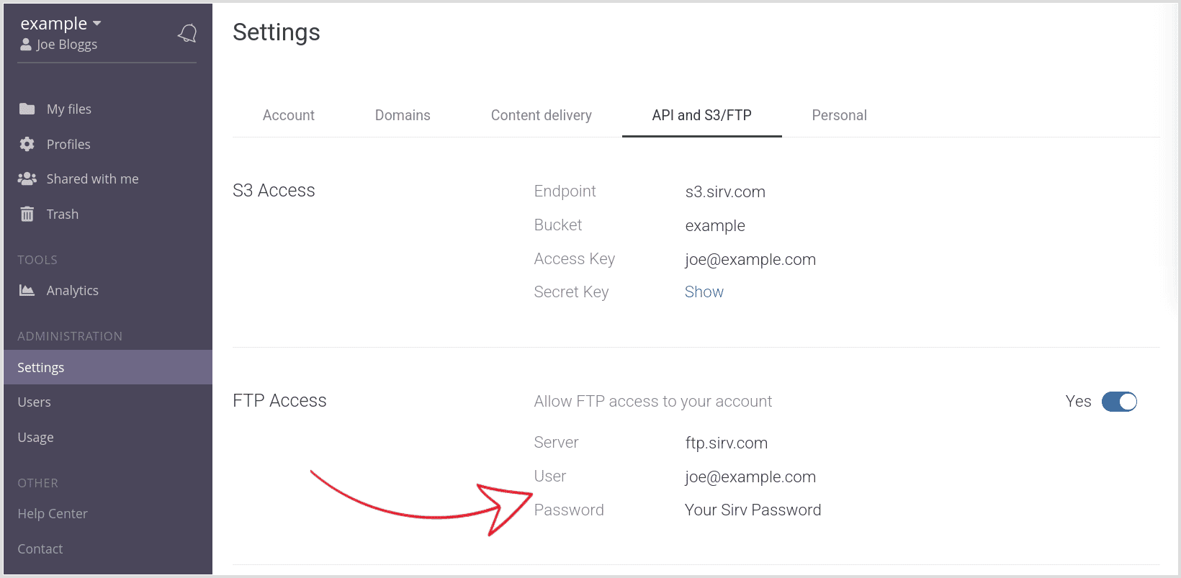The height and width of the screenshot is (578, 1181).
Task: Click the user icon beside Joe Bloggs
Action: (26, 44)
